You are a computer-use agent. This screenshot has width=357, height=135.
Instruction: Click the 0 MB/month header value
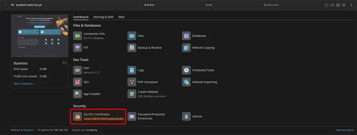pyautogui.click(x=271, y=5)
